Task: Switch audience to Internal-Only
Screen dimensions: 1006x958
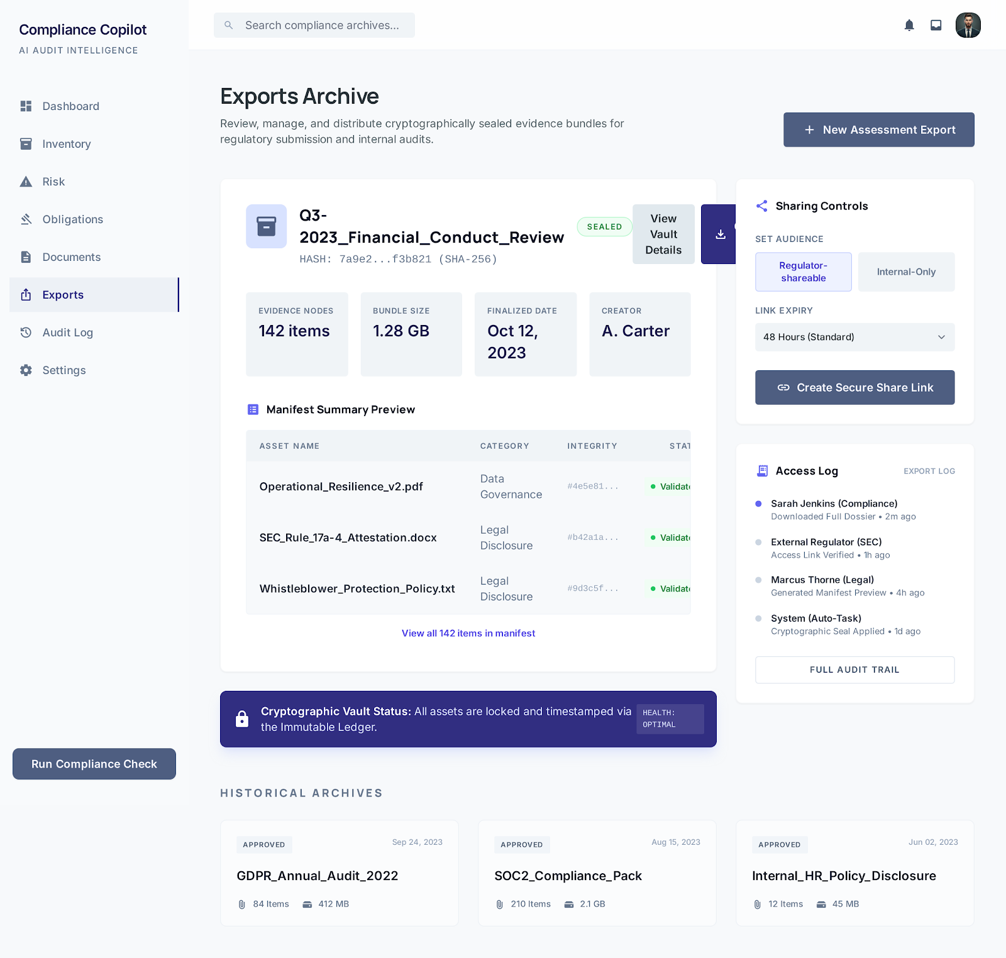Action: 906,272
